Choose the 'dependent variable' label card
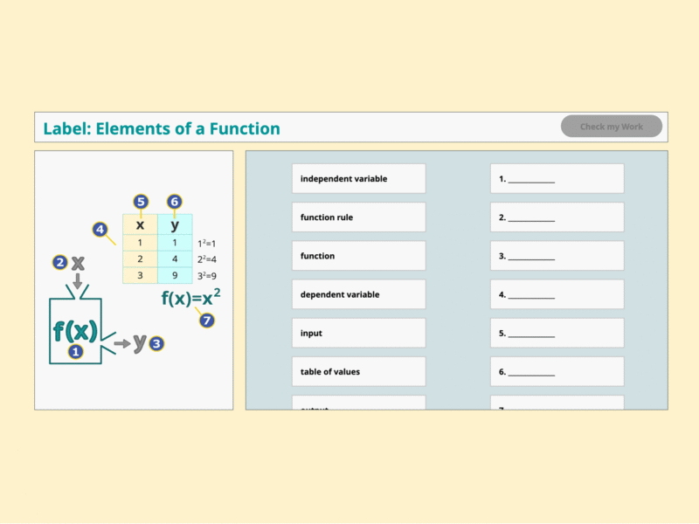699x524 pixels. pyautogui.click(x=358, y=294)
